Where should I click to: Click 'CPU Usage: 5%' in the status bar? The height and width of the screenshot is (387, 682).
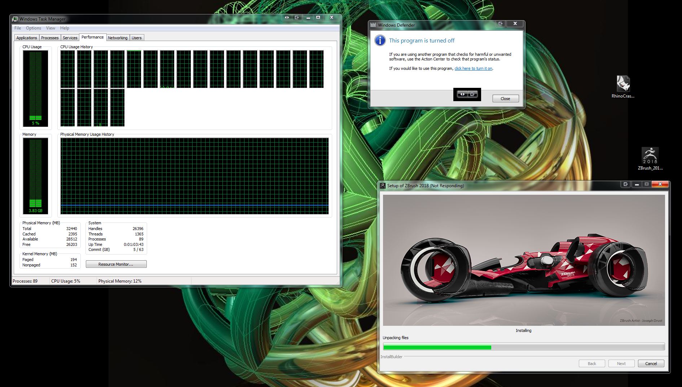point(66,281)
